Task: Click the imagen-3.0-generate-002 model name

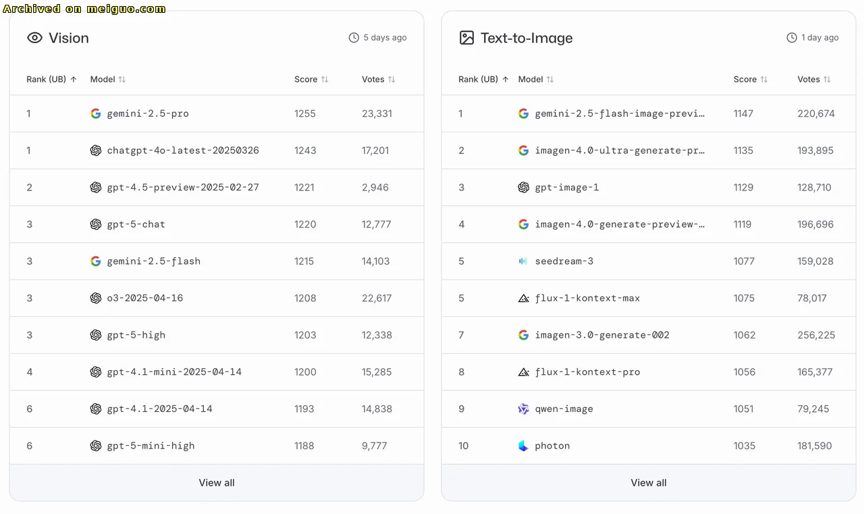Action: point(602,335)
